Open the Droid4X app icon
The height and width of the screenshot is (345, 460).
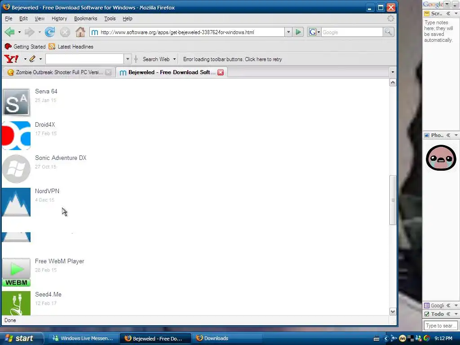click(16, 136)
